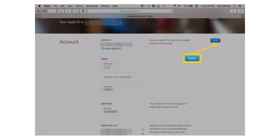280x140 pixels.
Task: Open the File menu
Action: tap(55, 6)
